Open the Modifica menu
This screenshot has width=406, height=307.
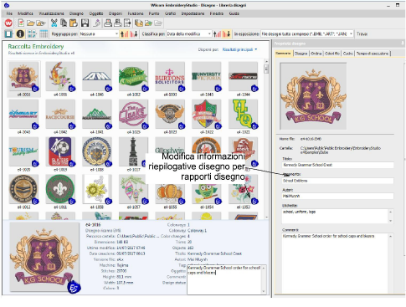(x=25, y=13)
